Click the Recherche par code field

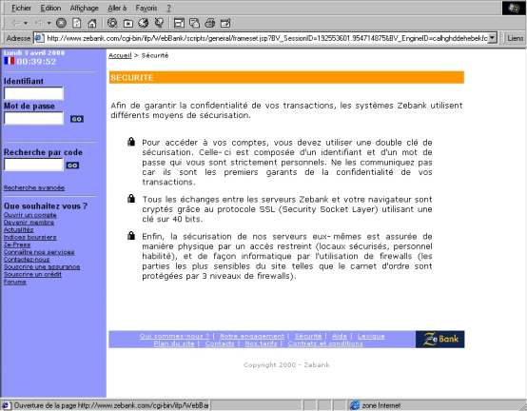pos(33,165)
